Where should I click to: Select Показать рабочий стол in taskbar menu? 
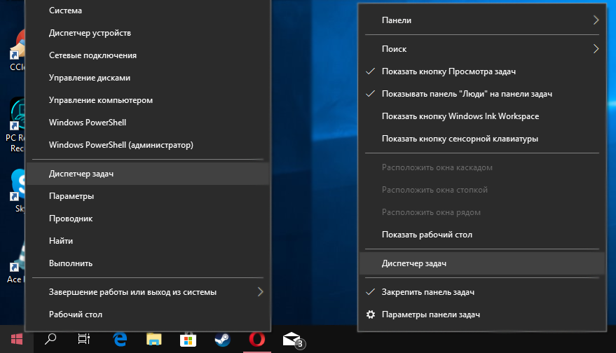(482, 235)
